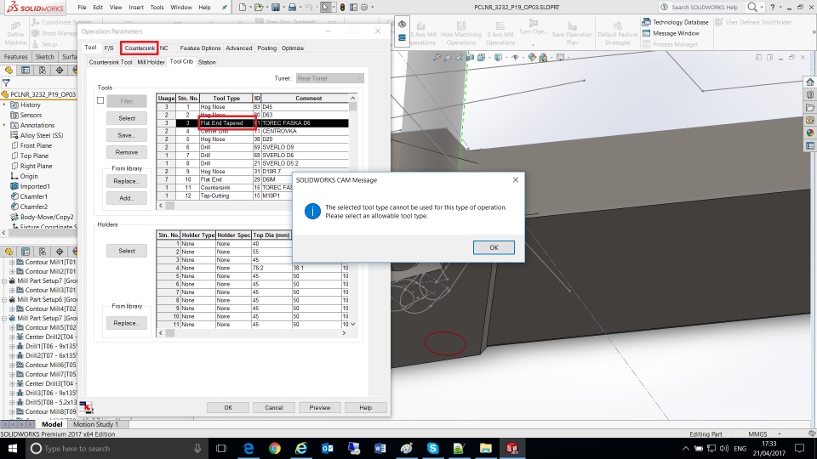
Task: Click Cancel in Operation Parameters dialog
Action: (x=274, y=407)
